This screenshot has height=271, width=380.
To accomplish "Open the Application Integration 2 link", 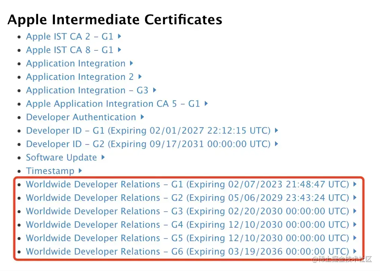I will pyautogui.click(x=80, y=77).
